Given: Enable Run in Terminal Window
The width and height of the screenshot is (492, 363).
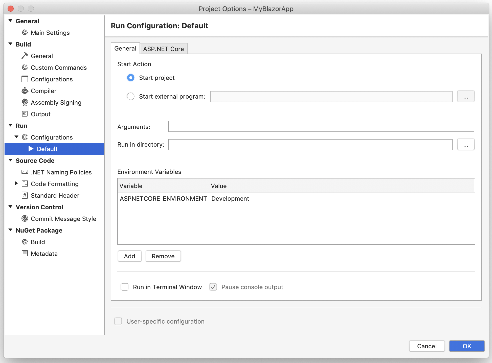Looking at the screenshot, I should [x=124, y=287].
